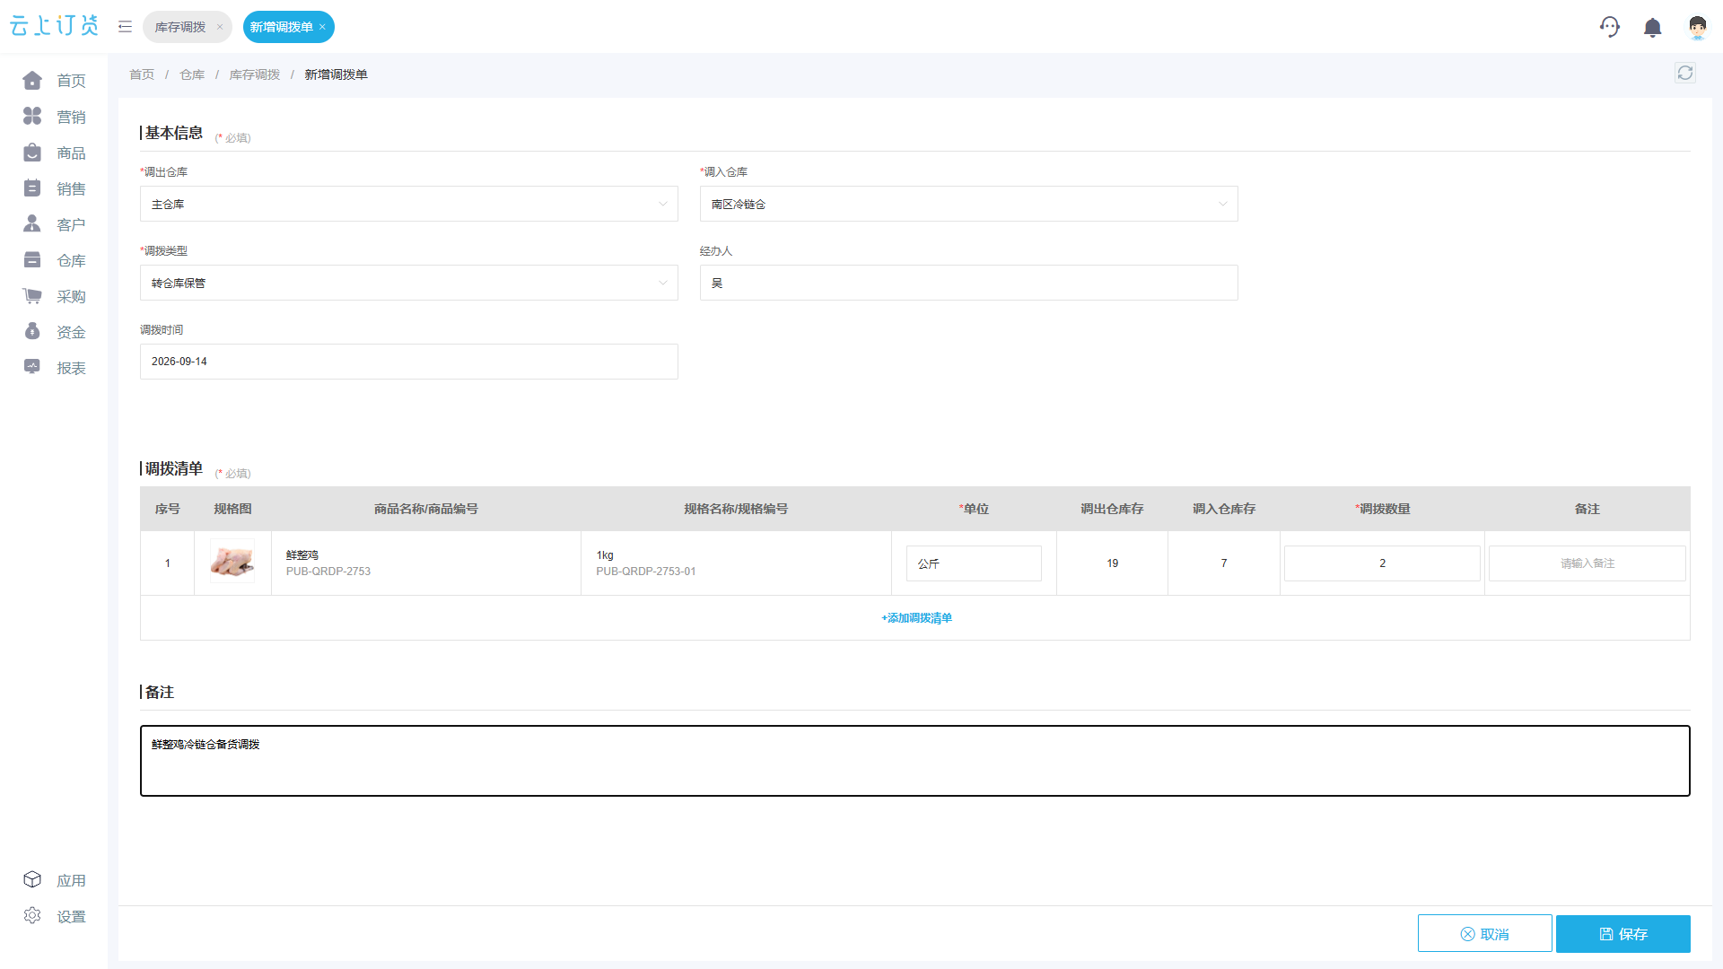
Task: Go to 首页 in the breadcrumb
Action: 142,74
